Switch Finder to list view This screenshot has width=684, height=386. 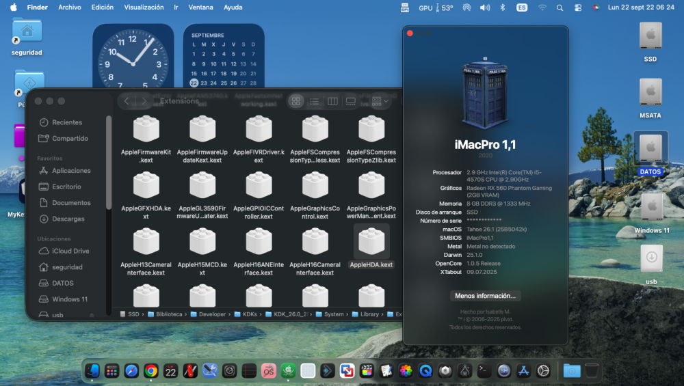pos(314,102)
